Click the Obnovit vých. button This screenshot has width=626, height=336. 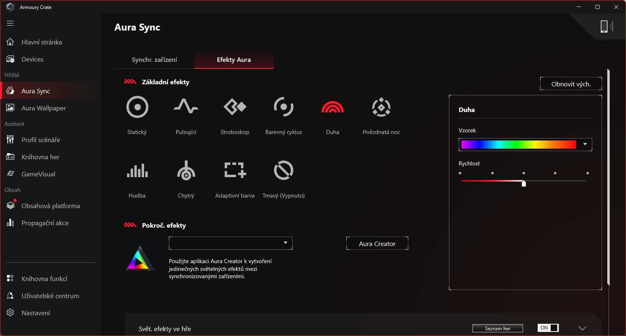[x=571, y=84]
